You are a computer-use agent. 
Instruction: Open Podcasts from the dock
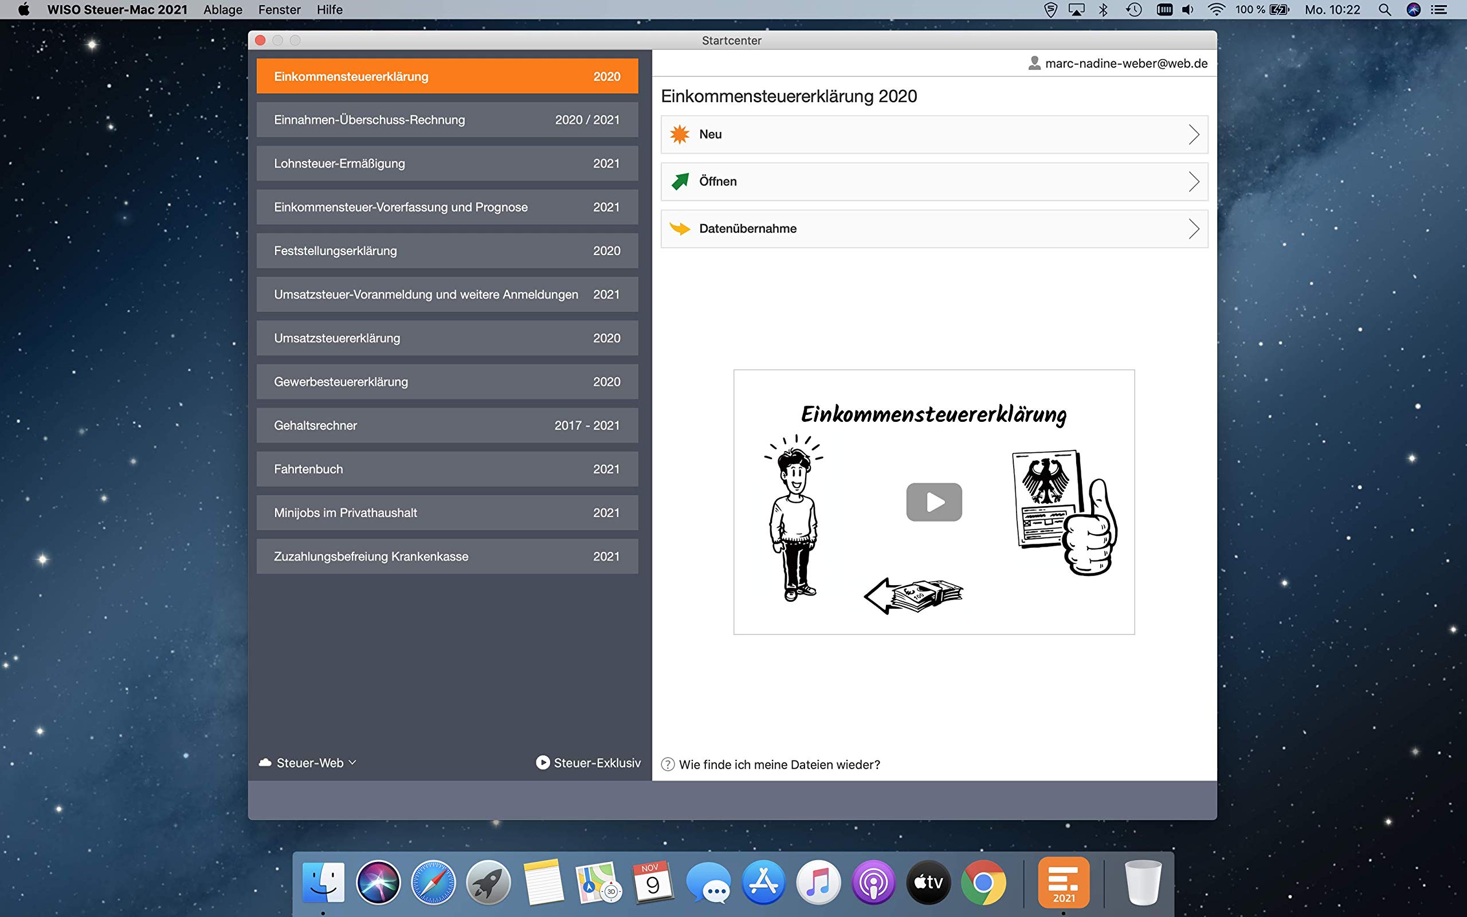(873, 883)
